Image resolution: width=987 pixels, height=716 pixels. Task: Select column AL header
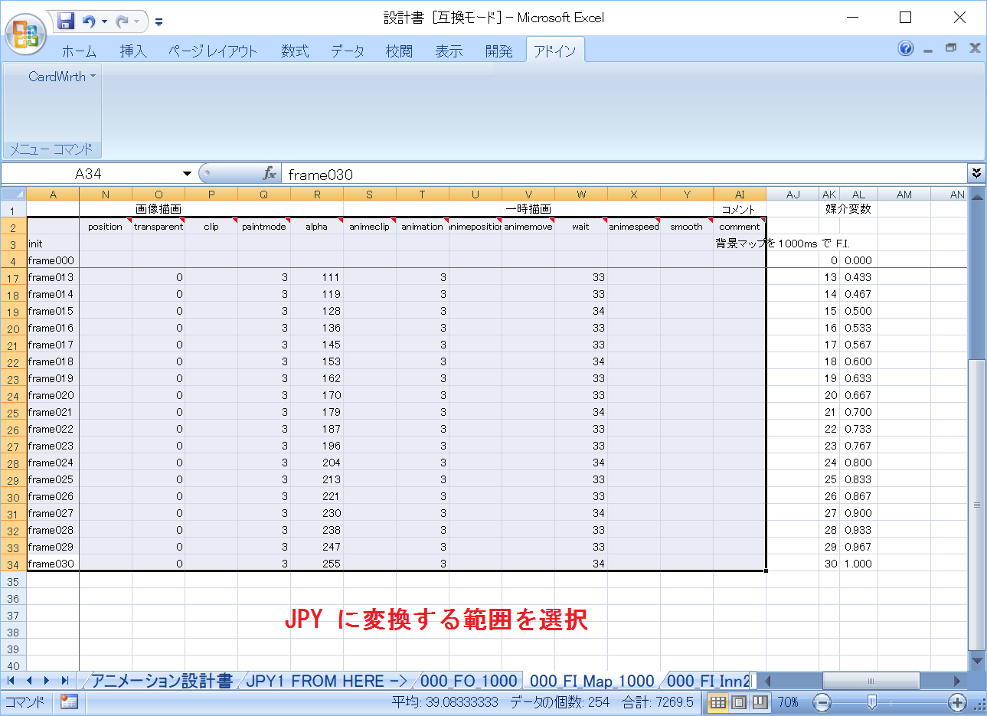pyautogui.click(x=858, y=195)
